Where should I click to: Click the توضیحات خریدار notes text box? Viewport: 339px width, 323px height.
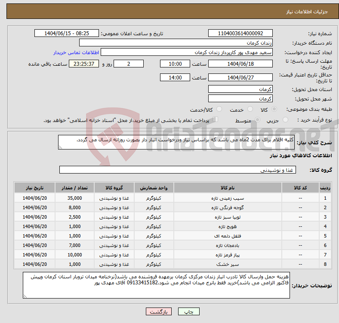point(157,285)
